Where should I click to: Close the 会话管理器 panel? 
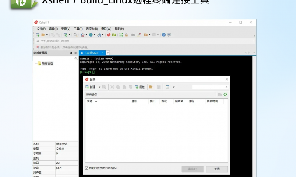pyautogui.click(x=75, y=53)
